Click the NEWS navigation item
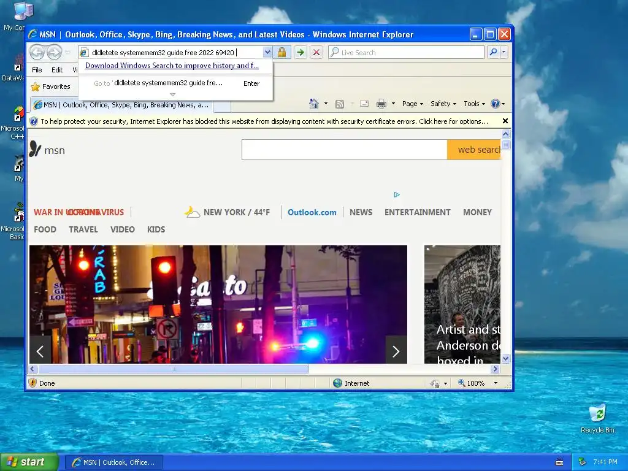Viewport: 628px width, 471px height. pos(361,212)
